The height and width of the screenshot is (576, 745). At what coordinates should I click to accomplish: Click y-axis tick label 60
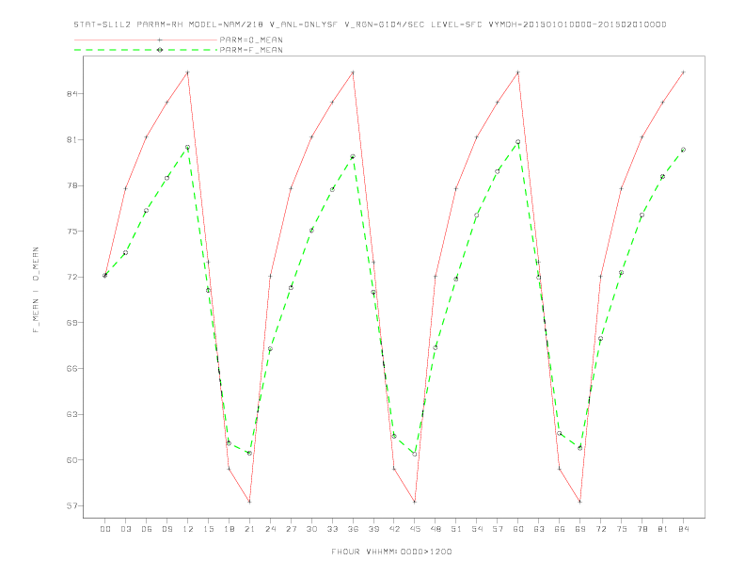tap(72, 460)
